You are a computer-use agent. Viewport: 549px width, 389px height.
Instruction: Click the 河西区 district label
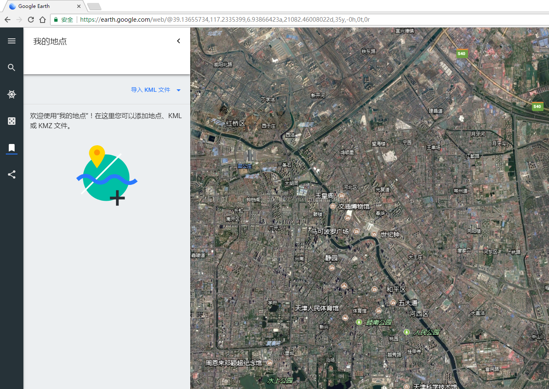[419, 314]
